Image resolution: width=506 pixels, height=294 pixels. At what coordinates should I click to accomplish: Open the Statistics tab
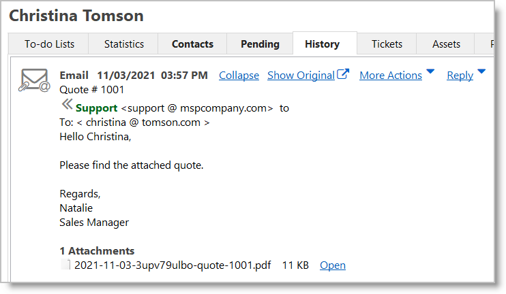(x=124, y=44)
